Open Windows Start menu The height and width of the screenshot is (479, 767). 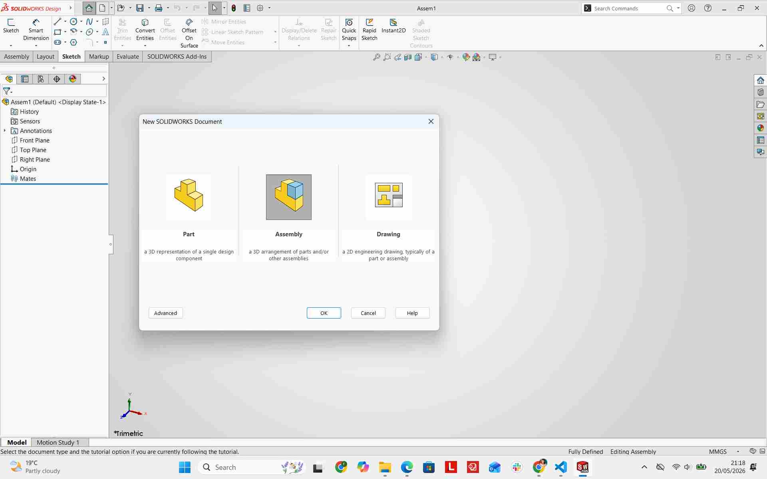pos(185,467)
